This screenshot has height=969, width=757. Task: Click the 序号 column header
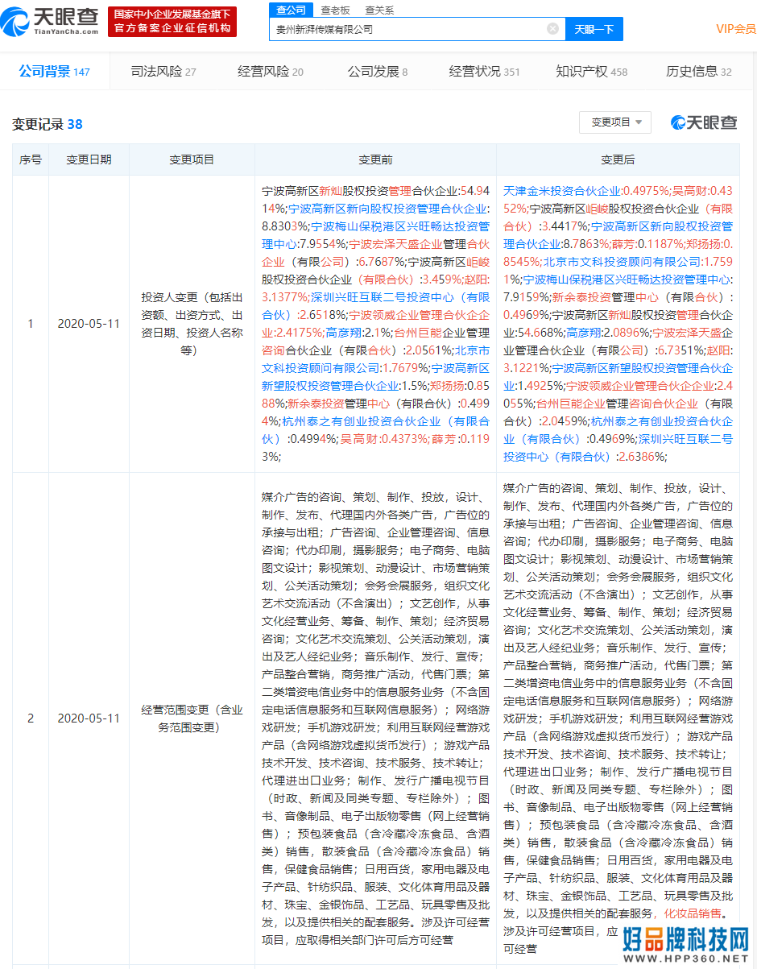click(31, 159)
